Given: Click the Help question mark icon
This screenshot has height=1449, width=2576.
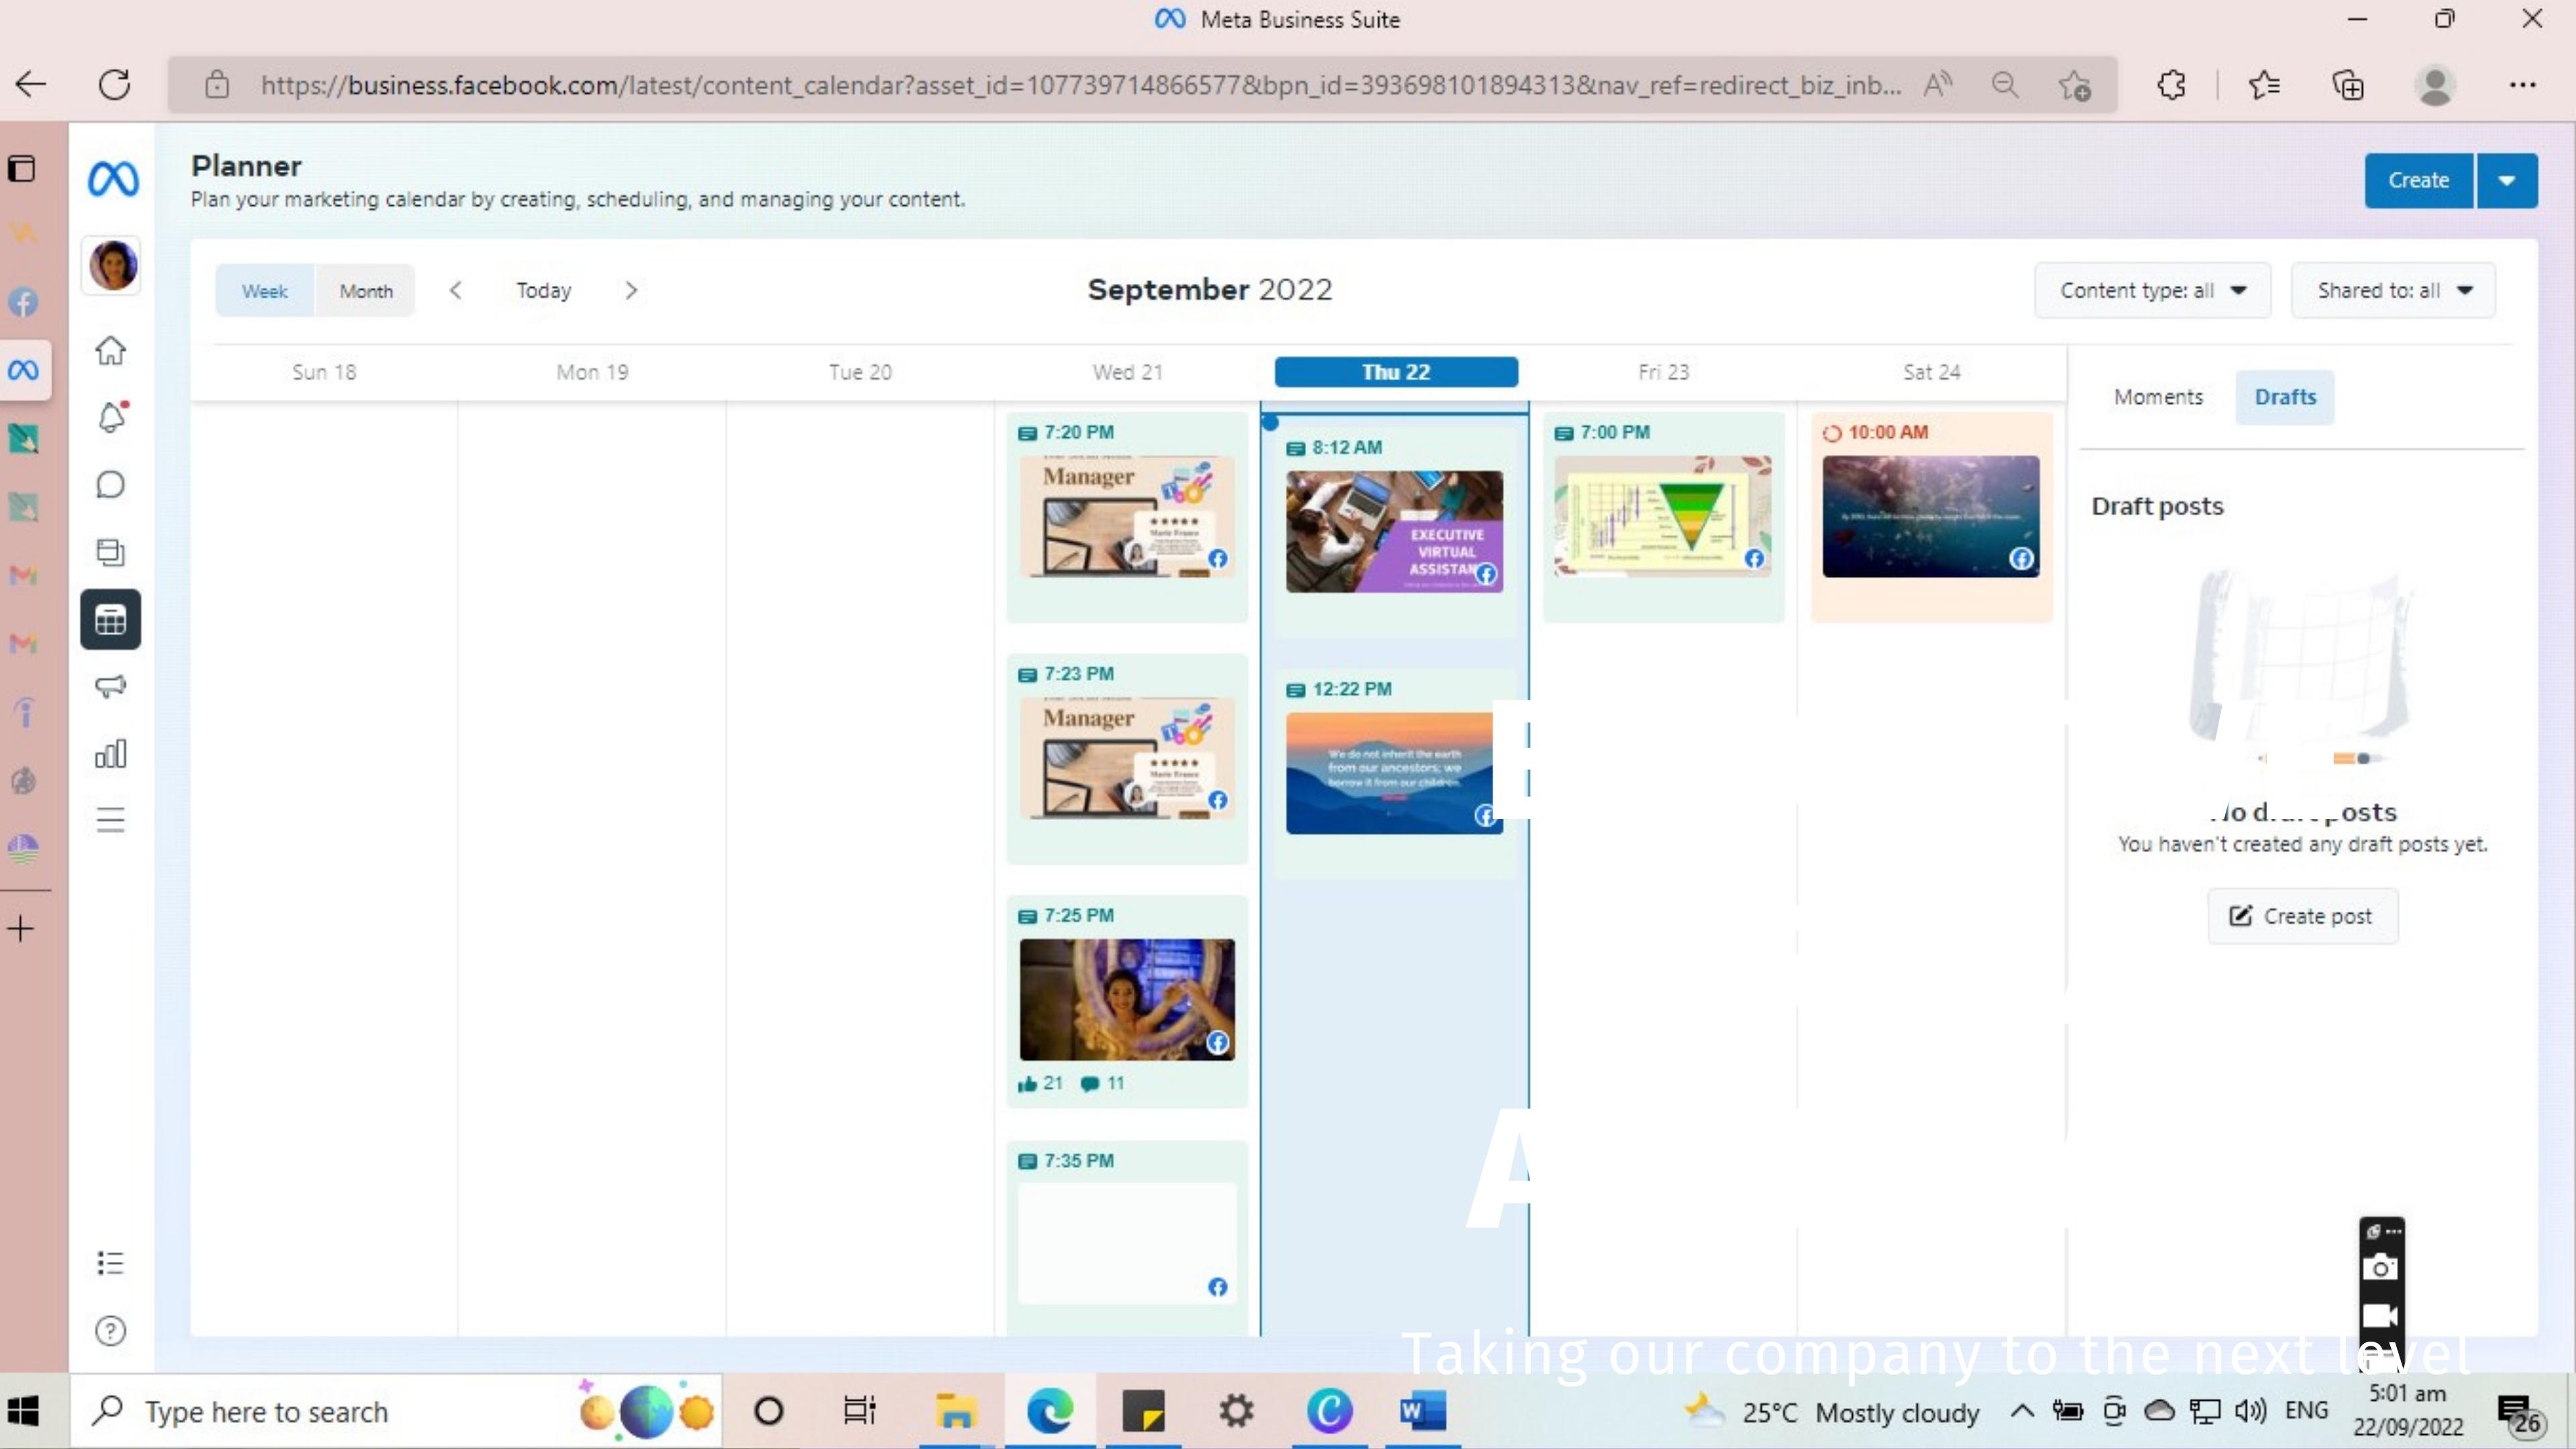Looking at the screenshot, I should pyautogui.click(x=110, y=1331).
